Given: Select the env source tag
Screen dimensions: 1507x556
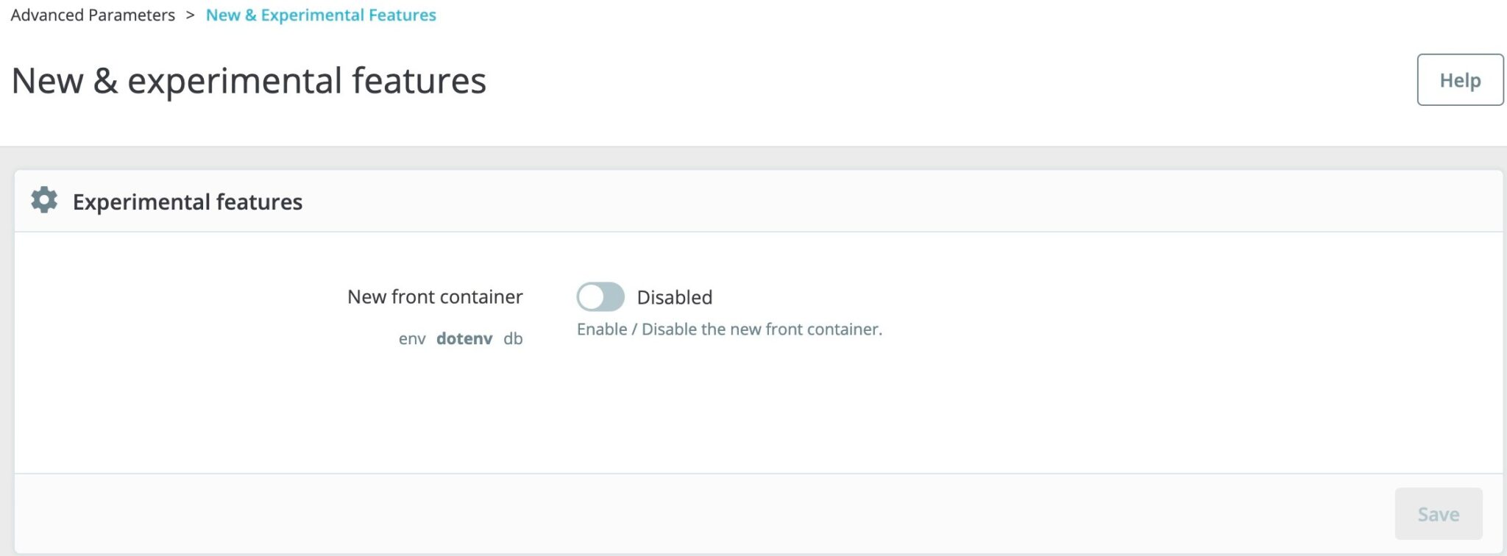Looking at the screenshot, I should click(412, 338).
